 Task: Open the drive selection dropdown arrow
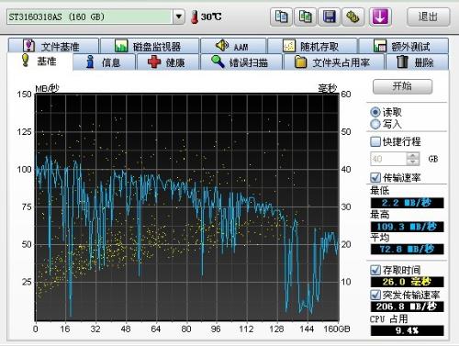tap(179, 17)
